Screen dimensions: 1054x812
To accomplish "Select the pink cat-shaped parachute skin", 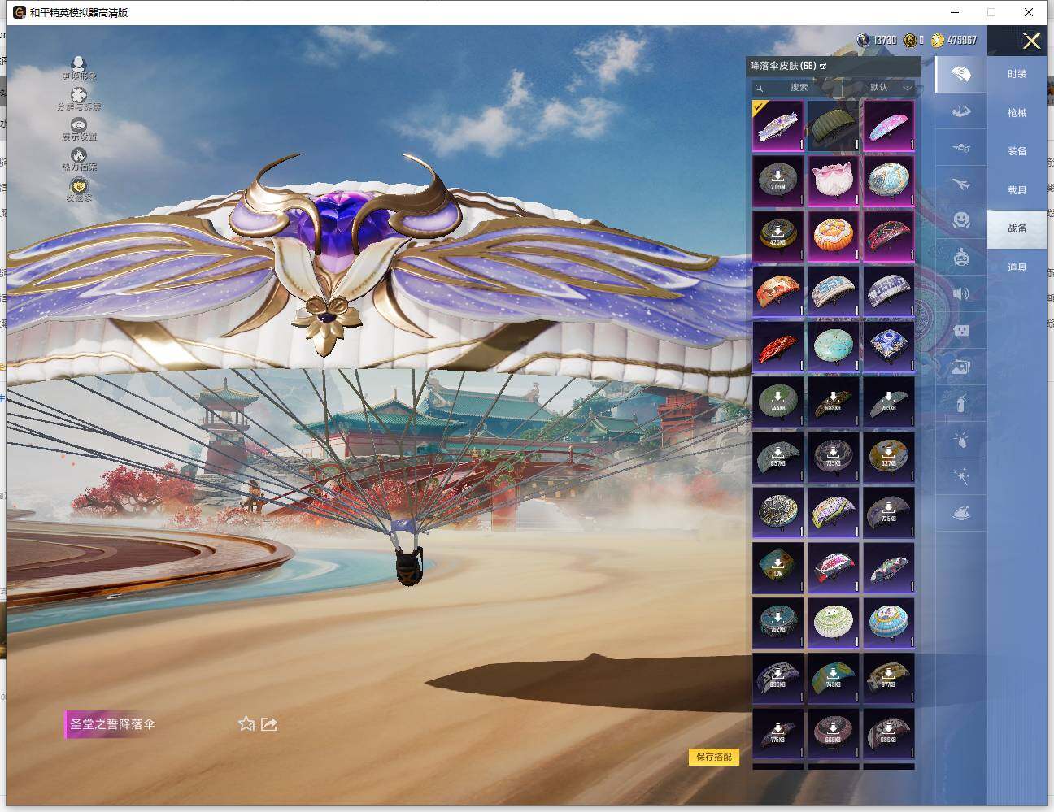I will pyautogui.click(x=833, y=180).
